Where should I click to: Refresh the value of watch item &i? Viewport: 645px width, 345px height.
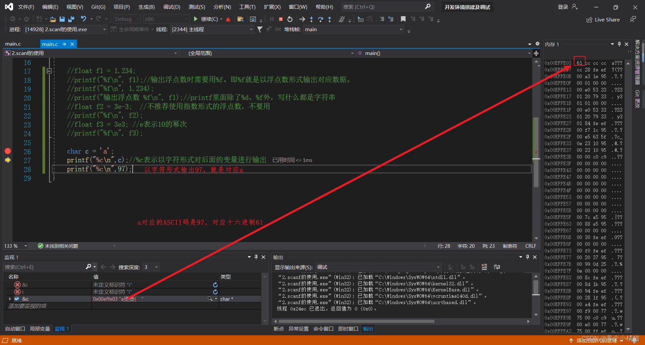[x=215, y=285]
